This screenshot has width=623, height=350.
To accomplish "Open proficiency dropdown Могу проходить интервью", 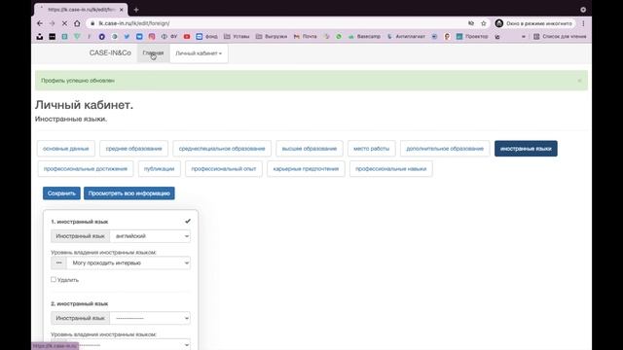I will 128,263.
